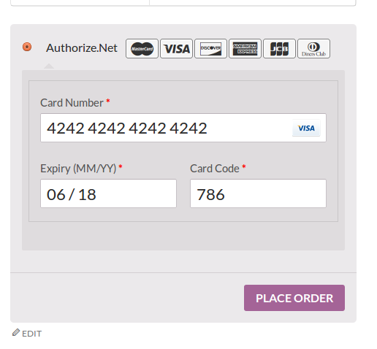Click the JCB card icon
Image resolution: width=377 pixels, height=349 pixels.
point(279,49)
